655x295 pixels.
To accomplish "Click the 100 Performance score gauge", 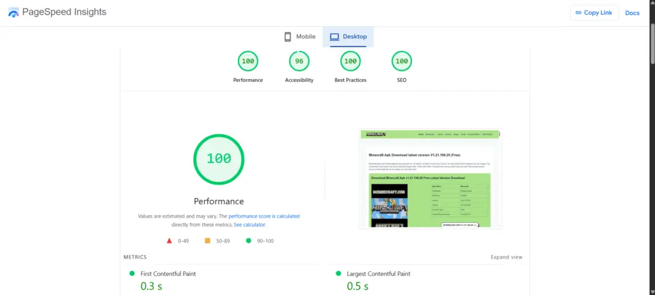I will (248, 62).
